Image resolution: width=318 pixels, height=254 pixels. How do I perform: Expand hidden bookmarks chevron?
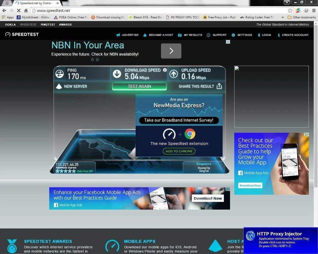(283, 17)
